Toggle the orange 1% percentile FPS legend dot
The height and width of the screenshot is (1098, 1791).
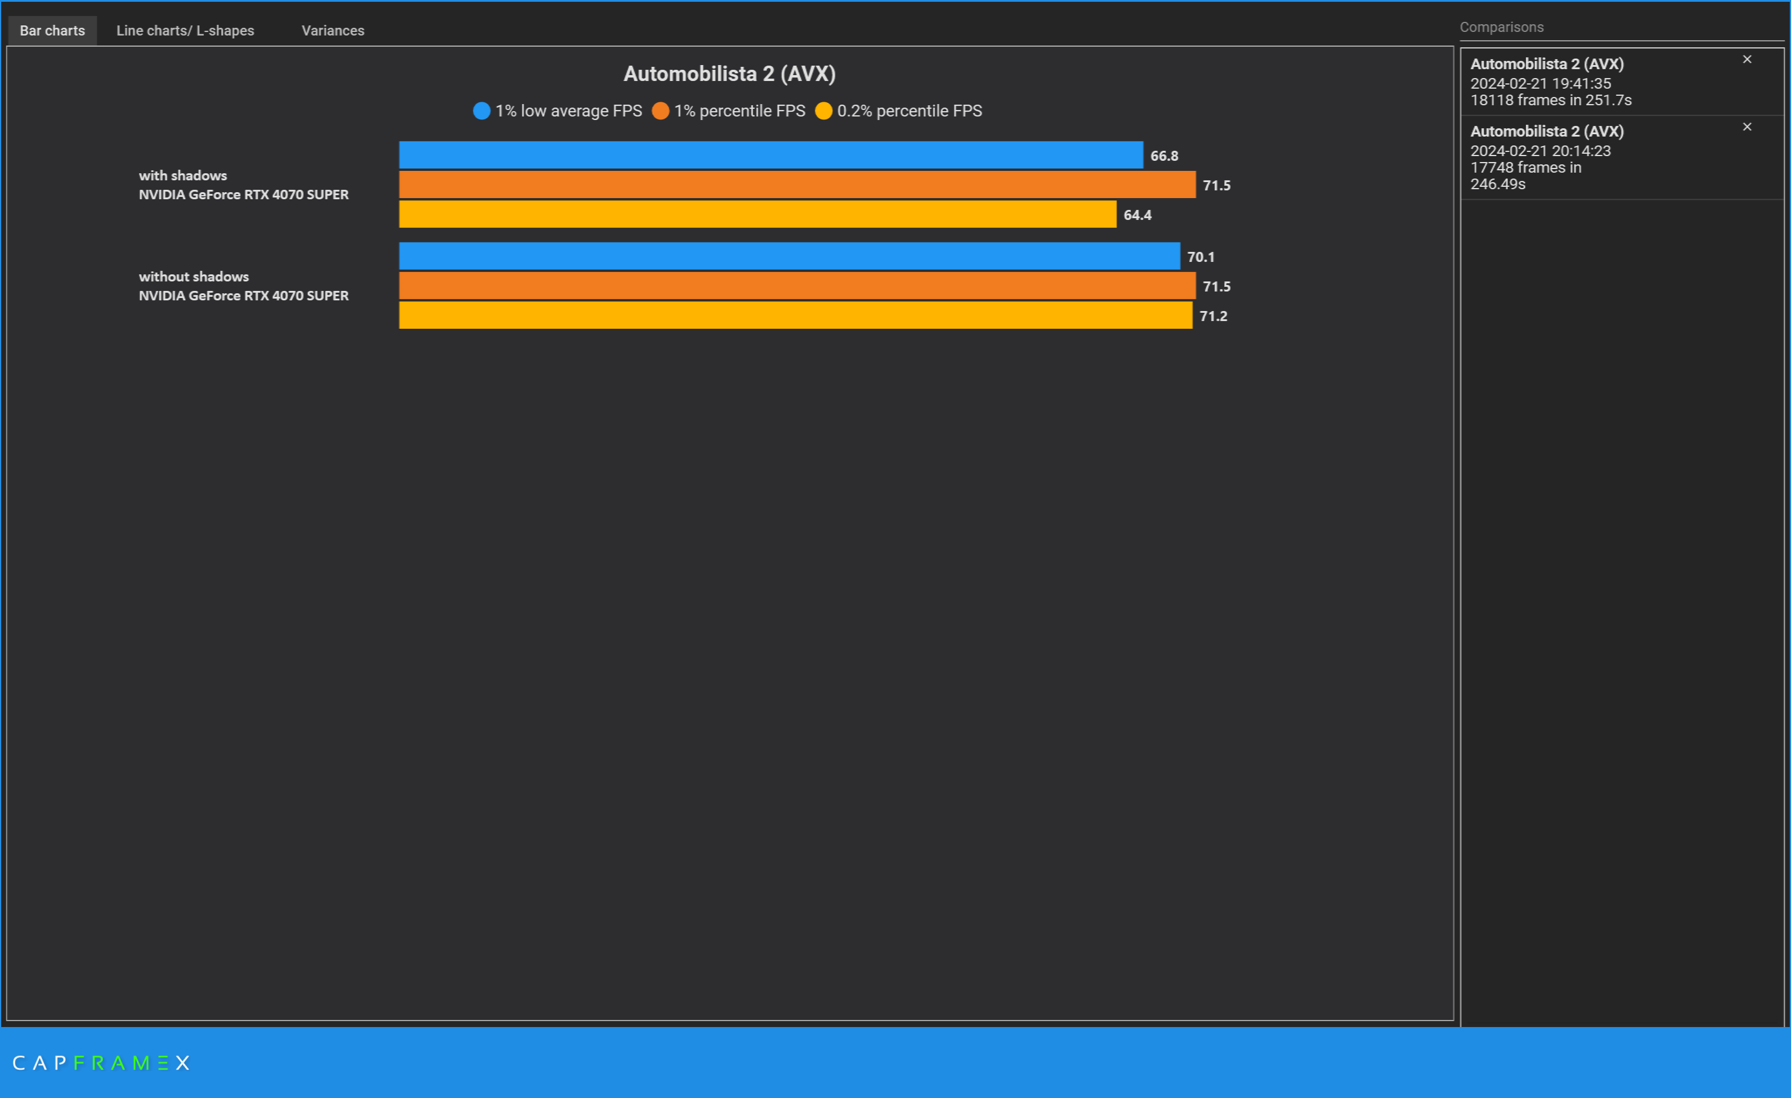pos(660,111)
